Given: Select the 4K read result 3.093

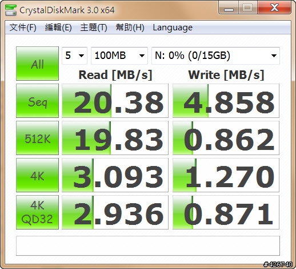Looking at the screenshot, I should tap(115, 175).
